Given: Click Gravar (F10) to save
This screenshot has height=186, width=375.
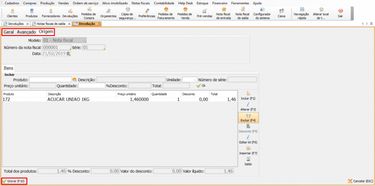Looking at the screenshot, I should coord(14,181).
